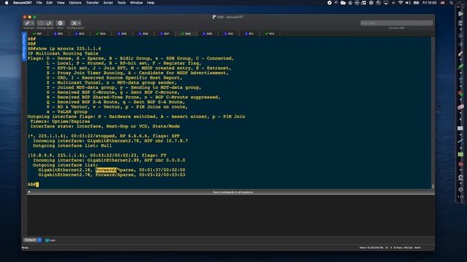Click the Ready status bar text

(25, 247)
